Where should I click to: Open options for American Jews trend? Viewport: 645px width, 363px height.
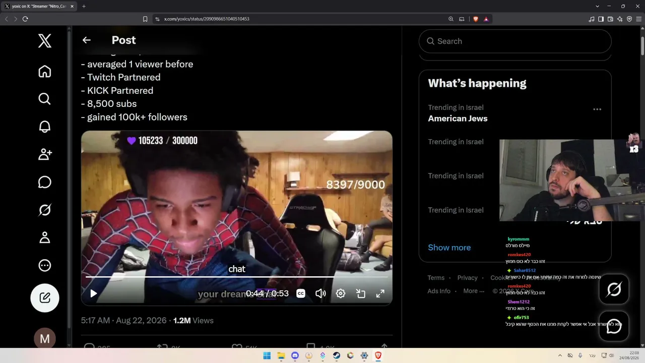597,109
